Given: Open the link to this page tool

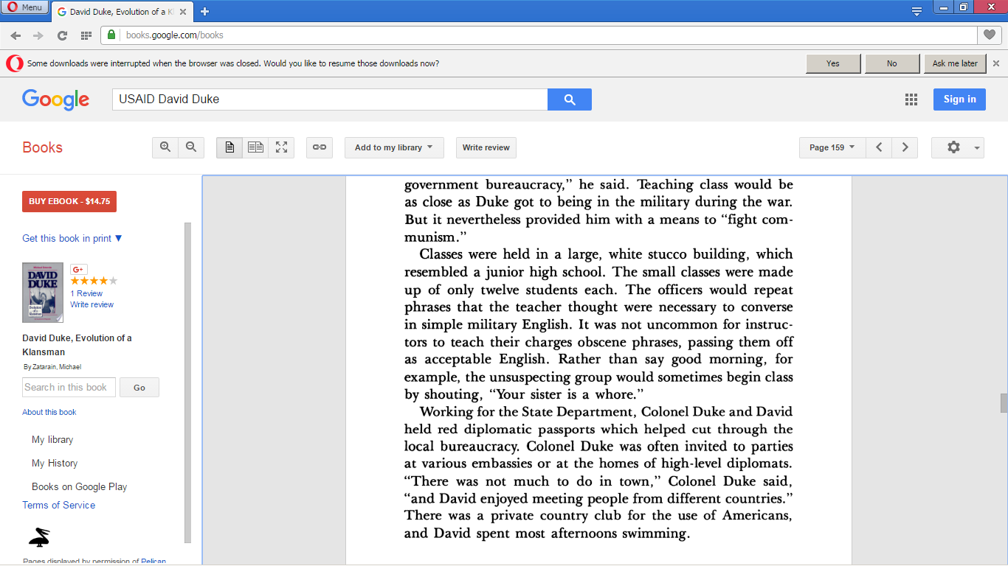Looking at the screenshot, I should [x=320, y=147].
